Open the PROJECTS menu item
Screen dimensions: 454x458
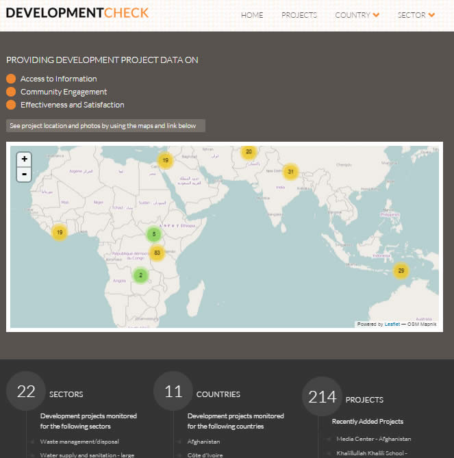(x=299, y=15)
